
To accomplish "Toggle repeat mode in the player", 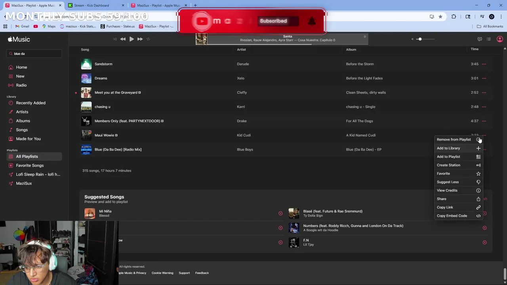I will pos(148,39).
